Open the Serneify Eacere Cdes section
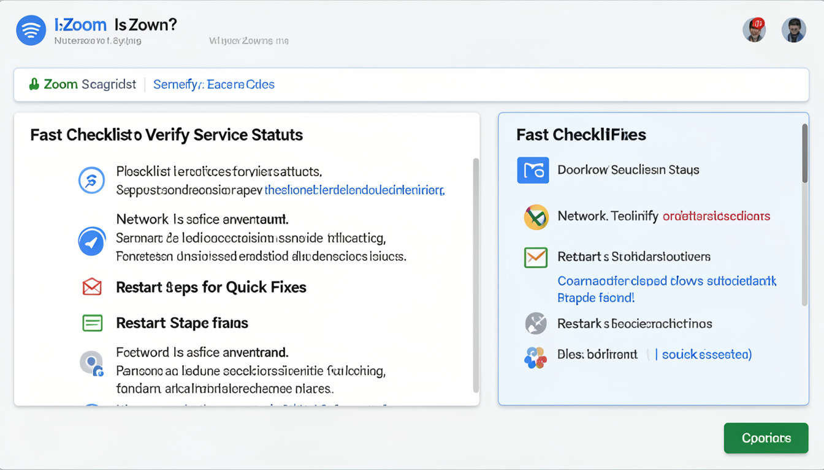The image size is (824, 470). [213, 84]
